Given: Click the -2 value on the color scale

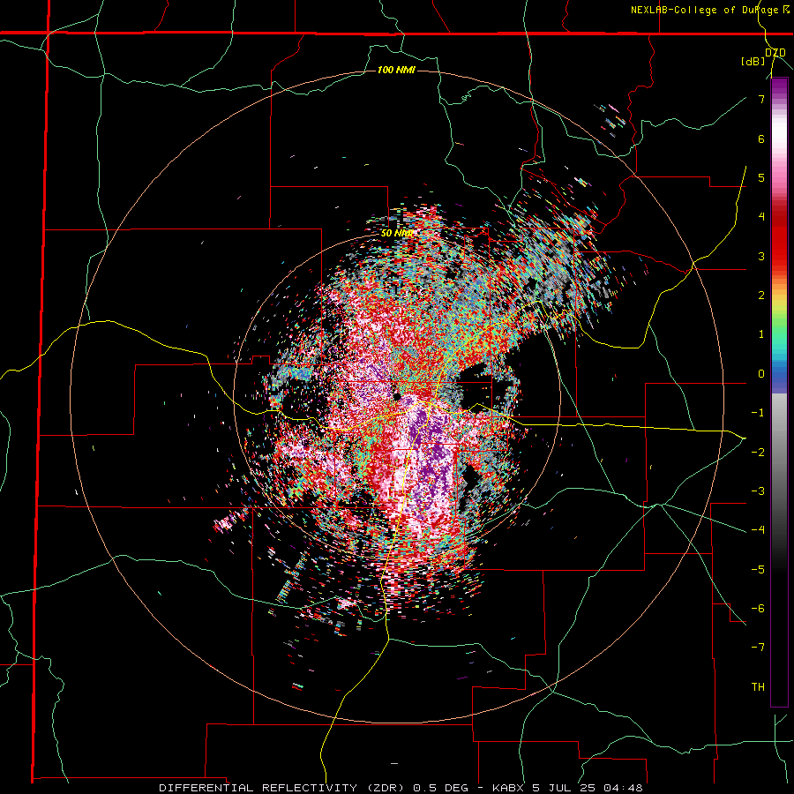Looking at the screenshot, I should pyautogui.click(x=758, y=453).
